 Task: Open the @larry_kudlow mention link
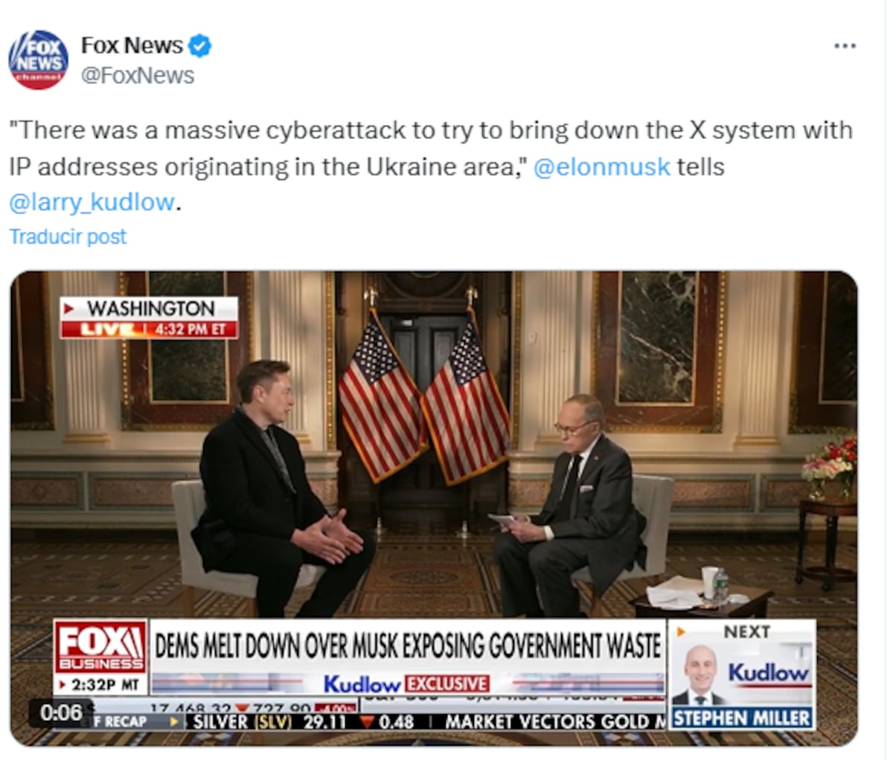92,202
